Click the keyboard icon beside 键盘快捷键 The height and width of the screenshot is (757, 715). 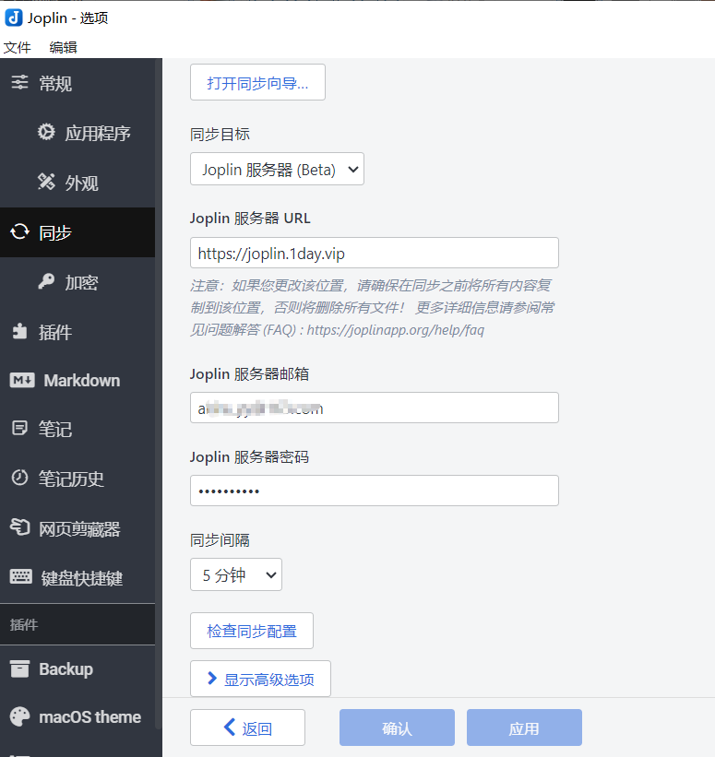pos(21,576)
